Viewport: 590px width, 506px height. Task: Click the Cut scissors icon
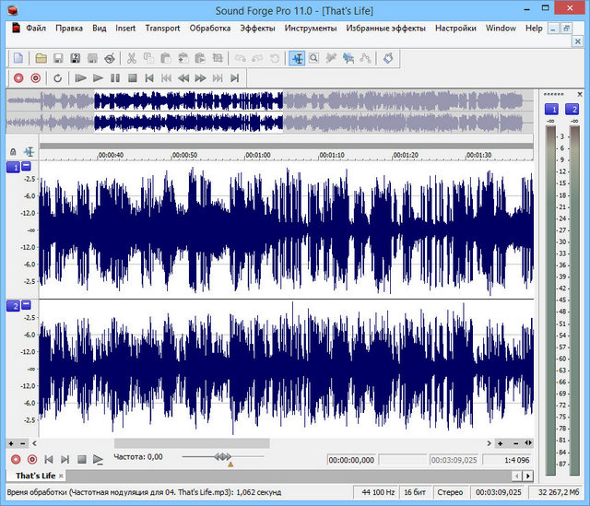coord(132,58)
